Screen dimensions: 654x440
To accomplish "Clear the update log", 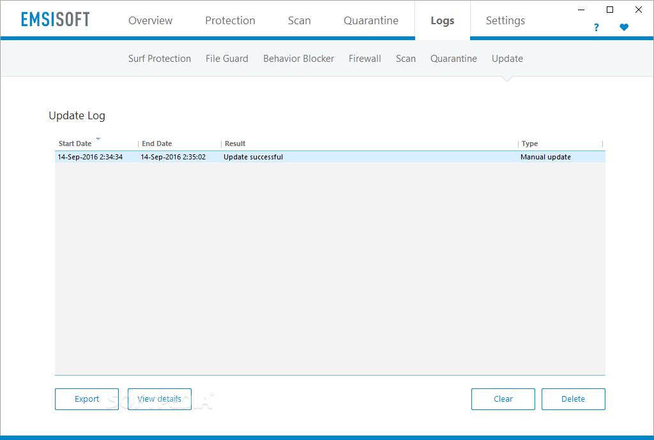I will pyautogui.click(x=503, y=399).
